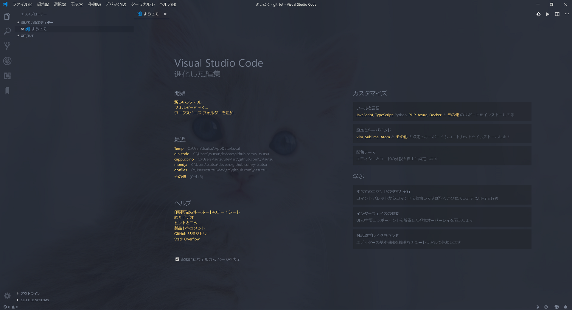The height and width of the screenshot is (310, 572).
Task: Click the run triangle in editor toolbar
Action: point(548,14)
